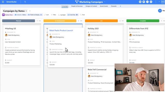The width and height of the screenshot is (165, 92).
Task: Click the star icon in top header
Action: [144, 2]
